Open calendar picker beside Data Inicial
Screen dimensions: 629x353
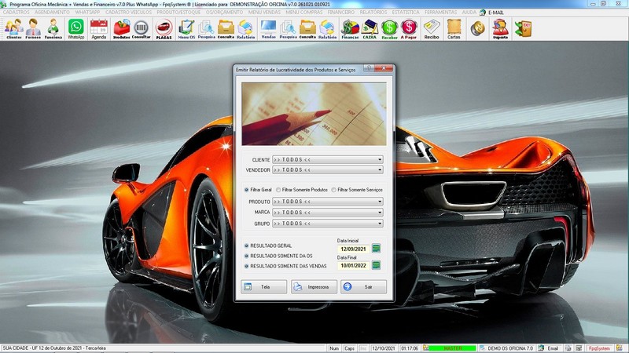click(376, 249)
